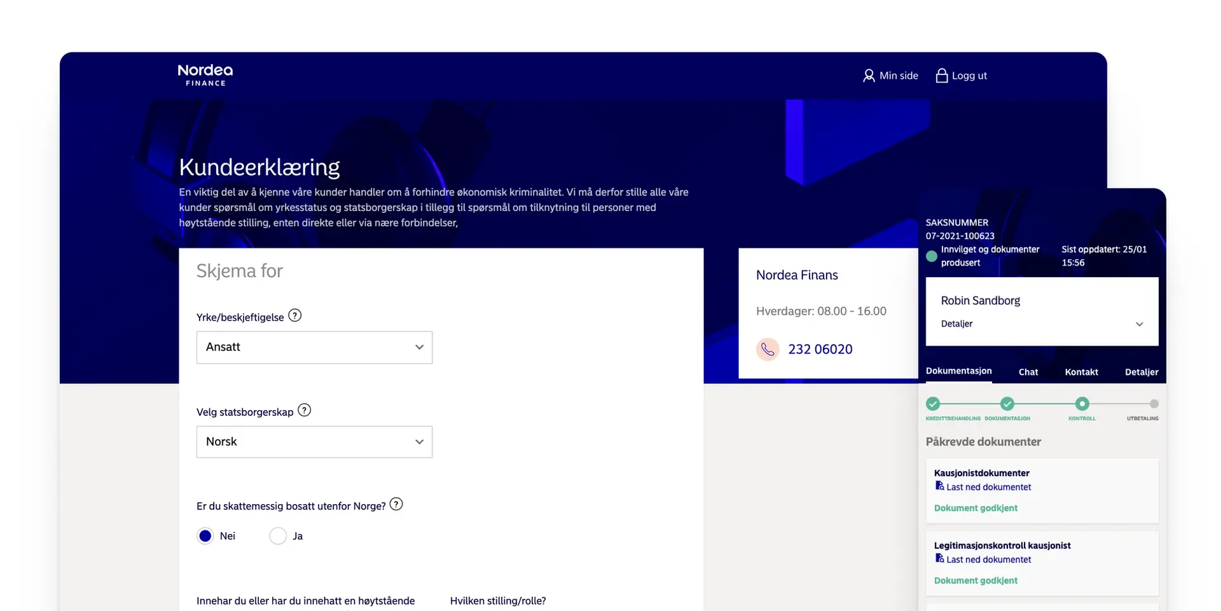This screenshot has height=611, width=1221.
Task: Switch to the Detaljer tab
Action: [1141, 372]
